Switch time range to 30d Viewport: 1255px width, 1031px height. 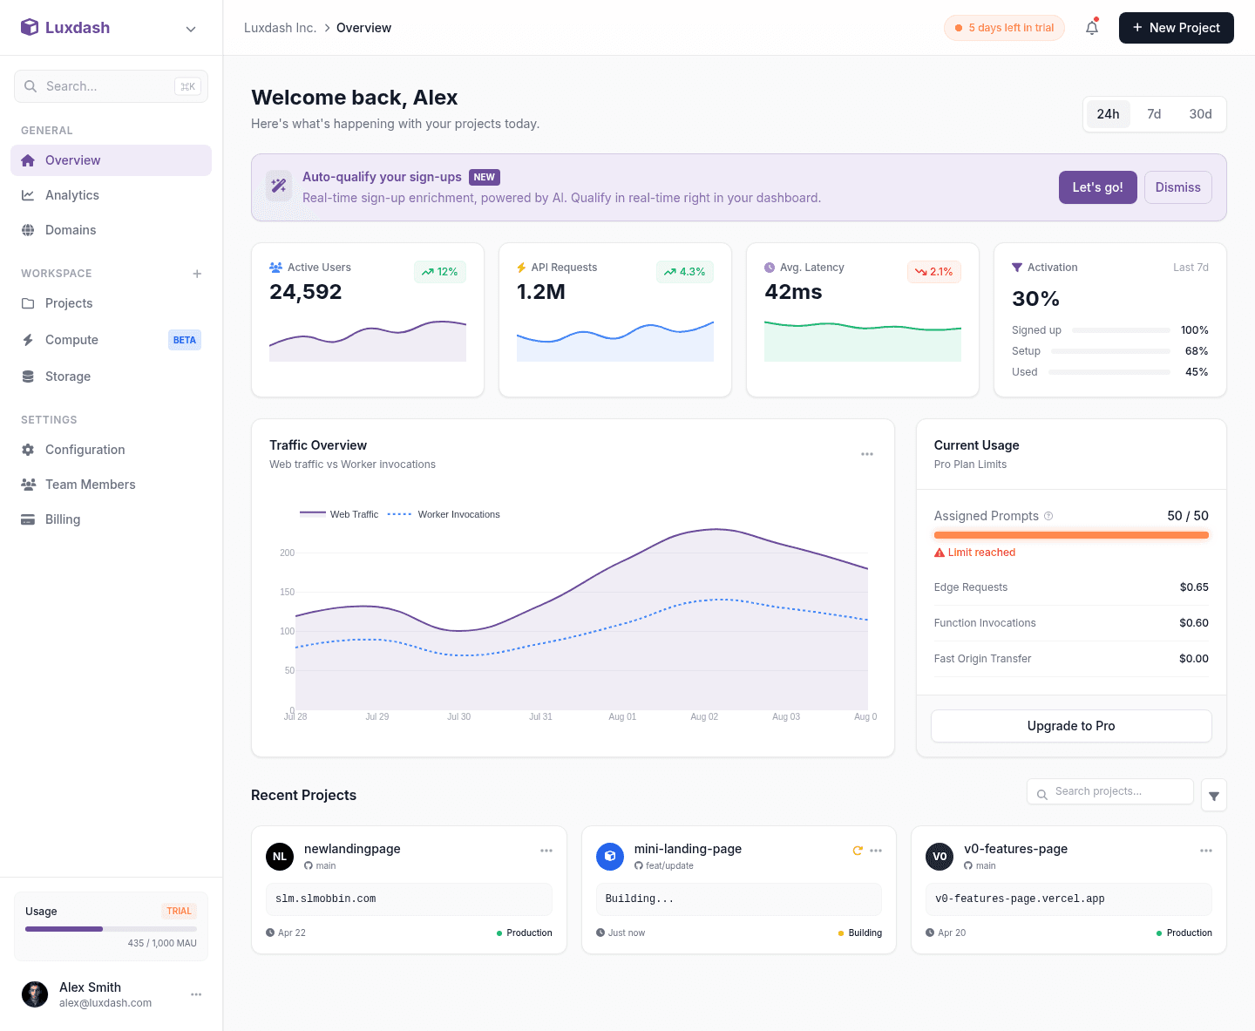coord(1200,114)
